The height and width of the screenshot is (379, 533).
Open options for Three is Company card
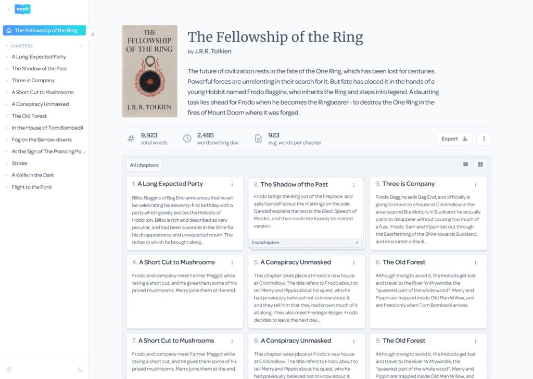476,184
